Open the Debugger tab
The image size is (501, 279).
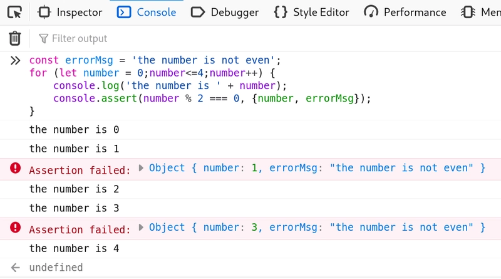pos(225,12)
